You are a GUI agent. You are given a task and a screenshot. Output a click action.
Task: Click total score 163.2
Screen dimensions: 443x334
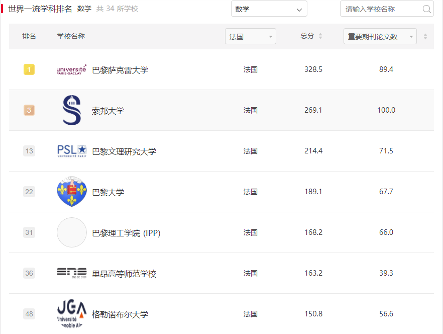click(x=313, y=273)
